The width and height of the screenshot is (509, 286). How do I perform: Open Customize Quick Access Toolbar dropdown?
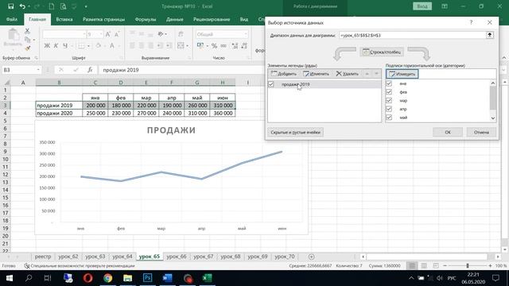tap(86, 6)
